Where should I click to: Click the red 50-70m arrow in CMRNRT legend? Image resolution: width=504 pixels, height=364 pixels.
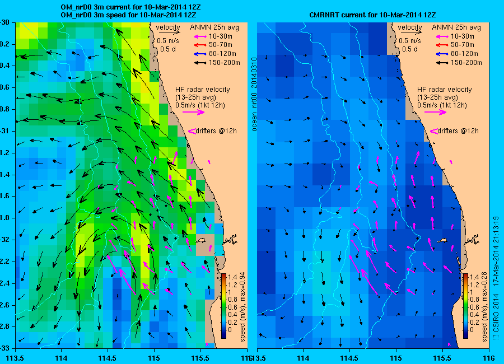click(x=442, y=45)
